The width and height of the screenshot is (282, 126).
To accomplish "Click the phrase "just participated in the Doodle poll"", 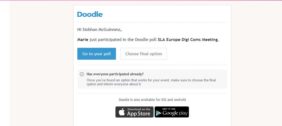I will [123, 40].
